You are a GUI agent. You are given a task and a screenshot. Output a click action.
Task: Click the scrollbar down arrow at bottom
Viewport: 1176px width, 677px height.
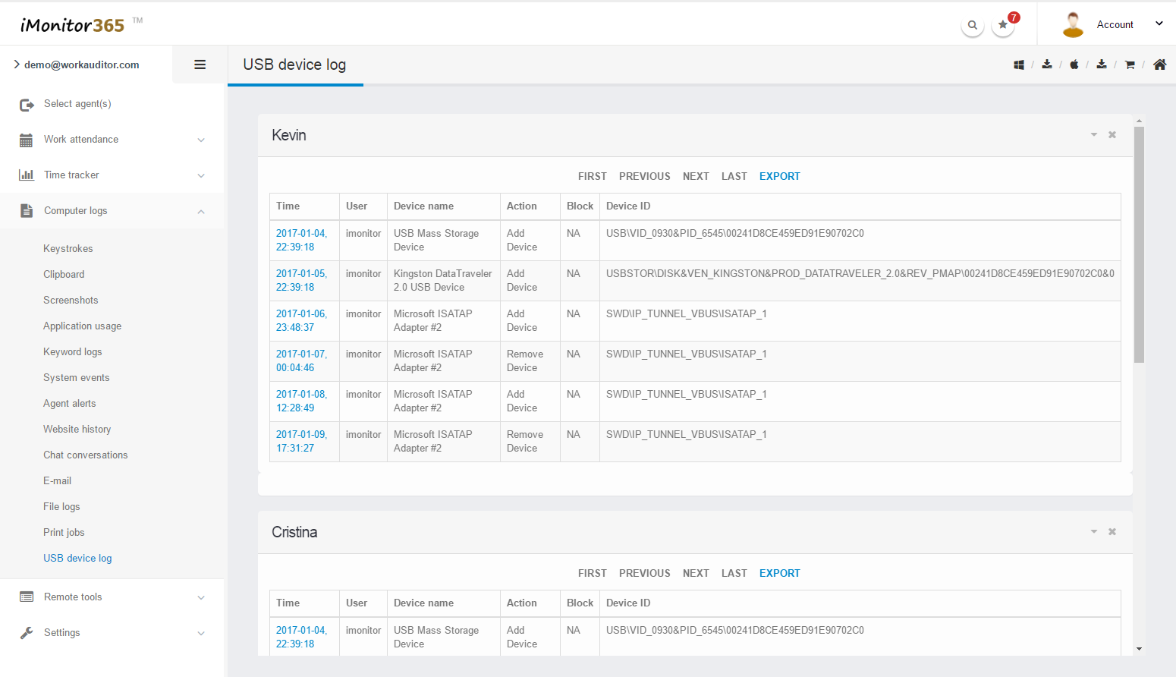coord(1139,649)
